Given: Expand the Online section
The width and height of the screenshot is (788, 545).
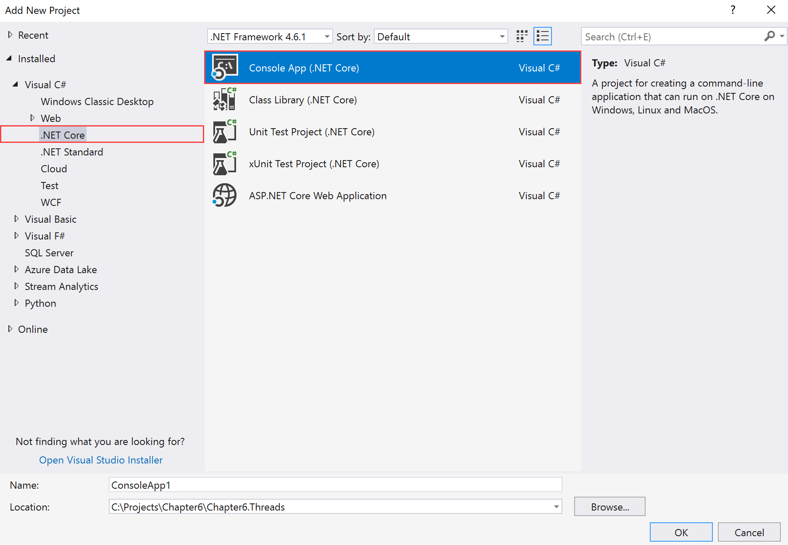Looking at the screenshot, I should [10, 329].
